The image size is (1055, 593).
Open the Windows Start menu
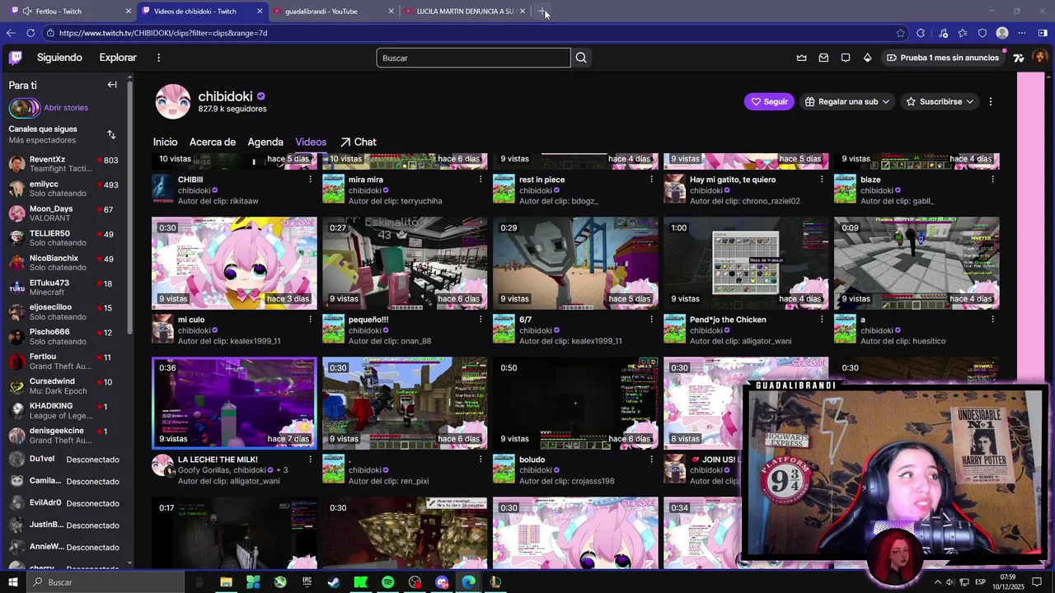[x=12, y=582]
